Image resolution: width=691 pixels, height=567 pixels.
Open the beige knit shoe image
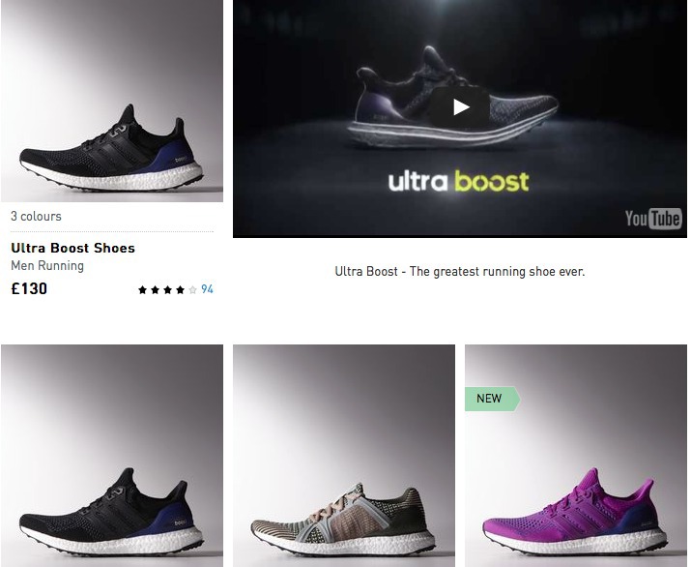(344, 456)
